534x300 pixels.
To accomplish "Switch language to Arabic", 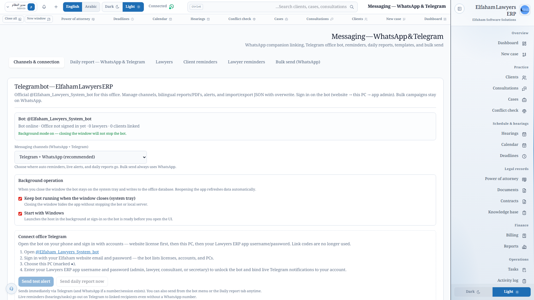I will (x=91, y=7).
